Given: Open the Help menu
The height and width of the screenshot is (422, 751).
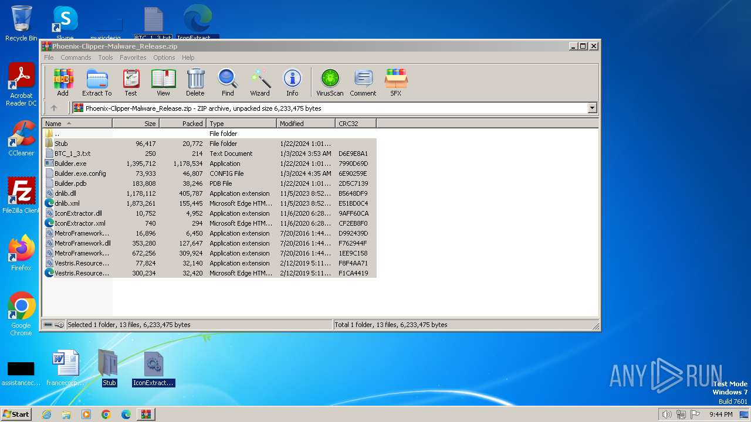Looking at the screenshot, I should coord(188,57).
